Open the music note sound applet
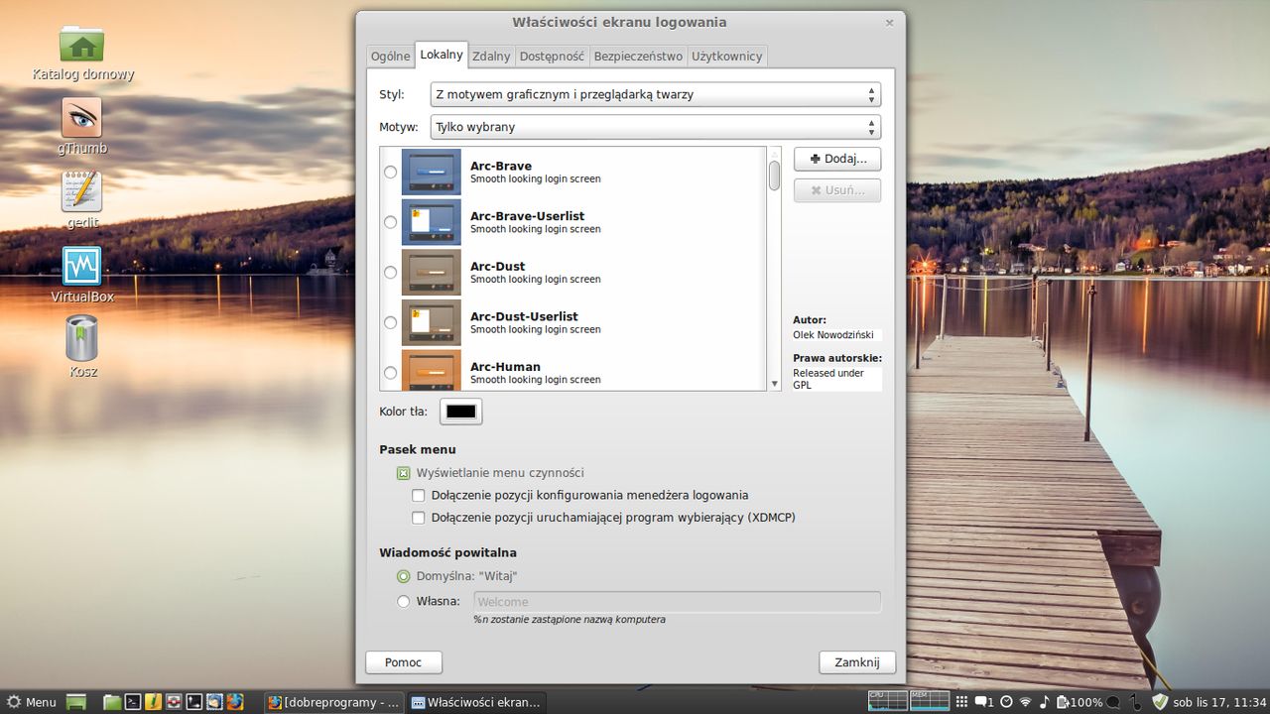This screenshot has height=714, width=1270. tap(1044, 702)
